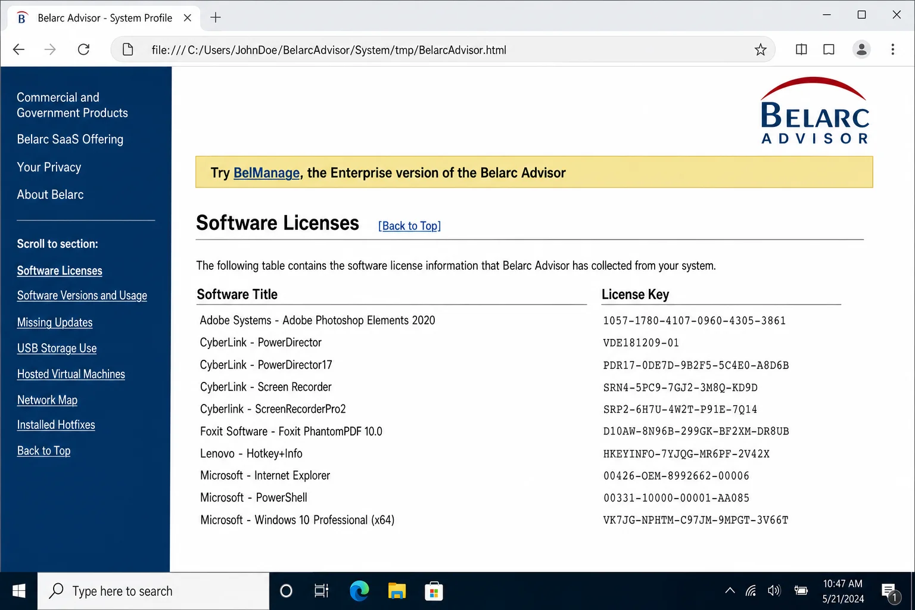Open a new browser tab
The height and width of the screenshot is (610, 915).
click(x=216, y=18)
